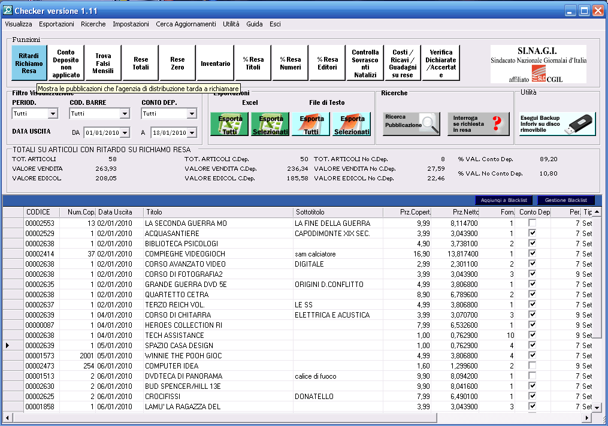Open the Impostazioni menu
Screen dimensions: 608x426
(x=131, y=24)
